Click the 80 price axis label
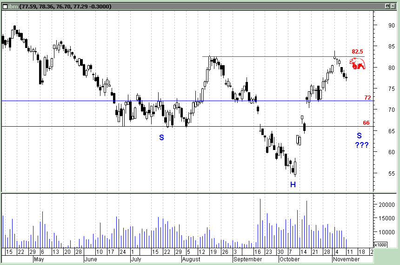 (391, 68)
